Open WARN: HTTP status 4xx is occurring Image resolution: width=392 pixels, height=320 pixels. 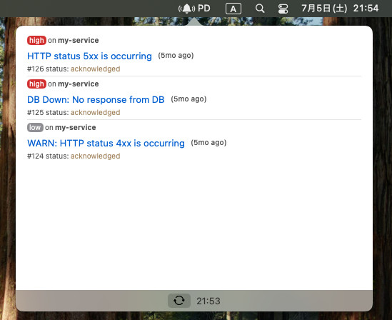[x=106, y=143]
